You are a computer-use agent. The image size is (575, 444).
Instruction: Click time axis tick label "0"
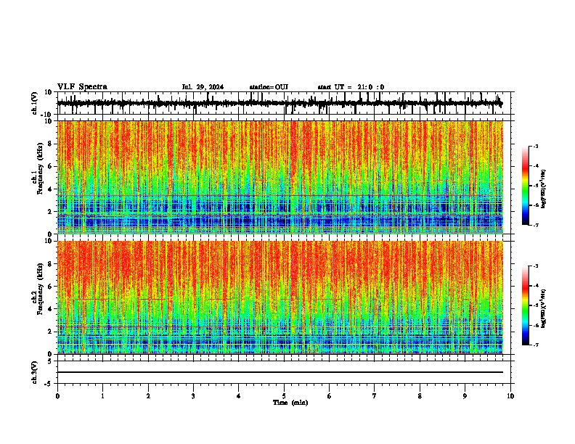(x=57, y=396)
